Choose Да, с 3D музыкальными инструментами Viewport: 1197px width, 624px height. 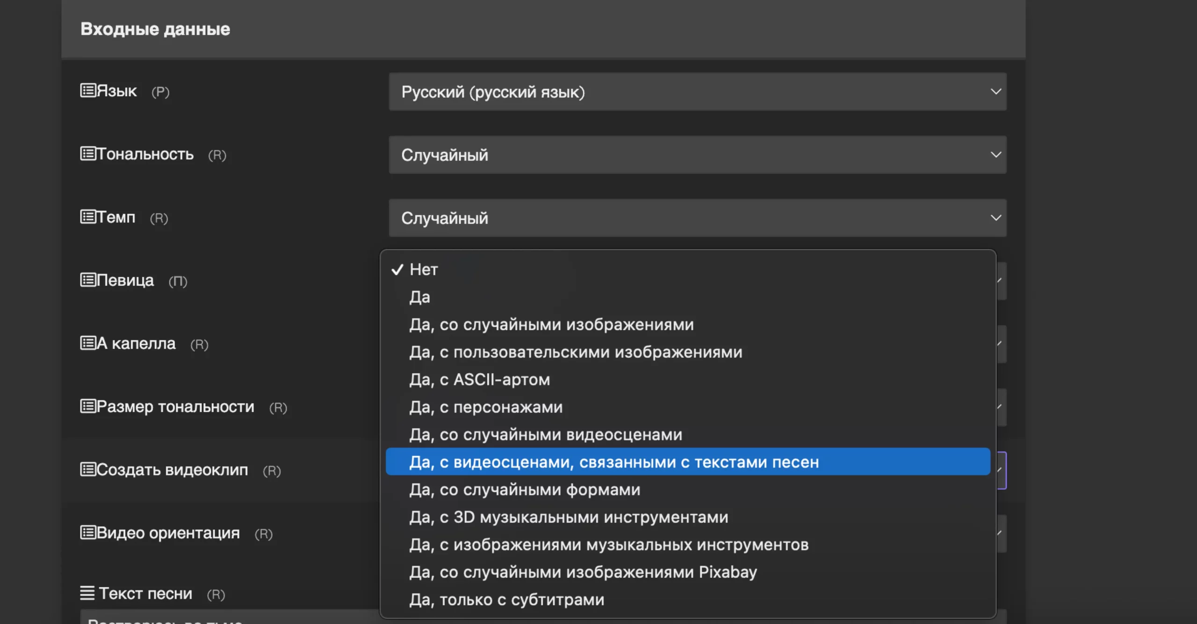(569, 517)
